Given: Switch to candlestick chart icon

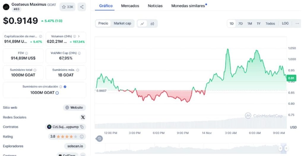Looking at the screenshot, I should click(152, 24).
